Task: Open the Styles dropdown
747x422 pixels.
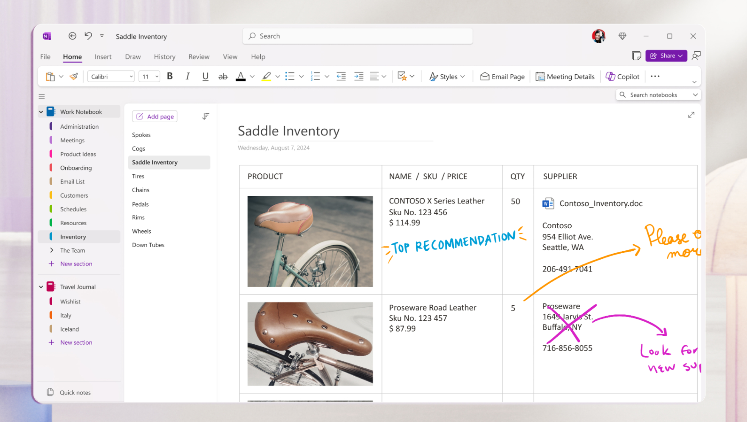Action: pyautogui.click(x=447, y=77)
